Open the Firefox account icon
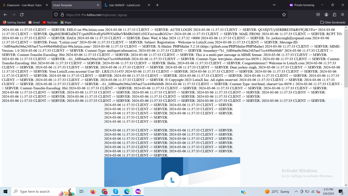The width and height of the screenshot is (348, 196). (326, 15)
